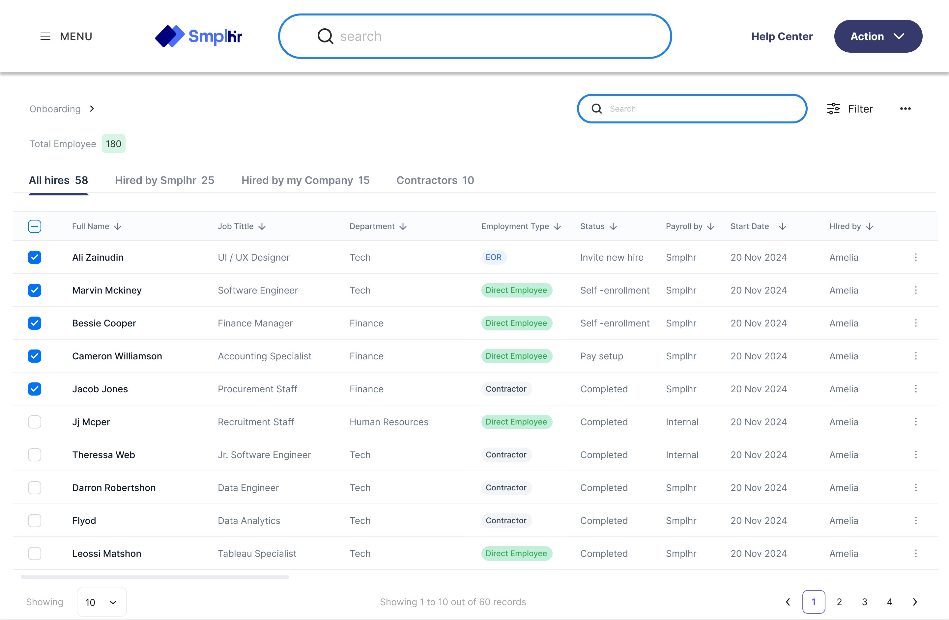Viewport: 949px width, 620px height.
Task: Uncheck Marvin Mckiney's row checkbox
Action: (35, 290)
